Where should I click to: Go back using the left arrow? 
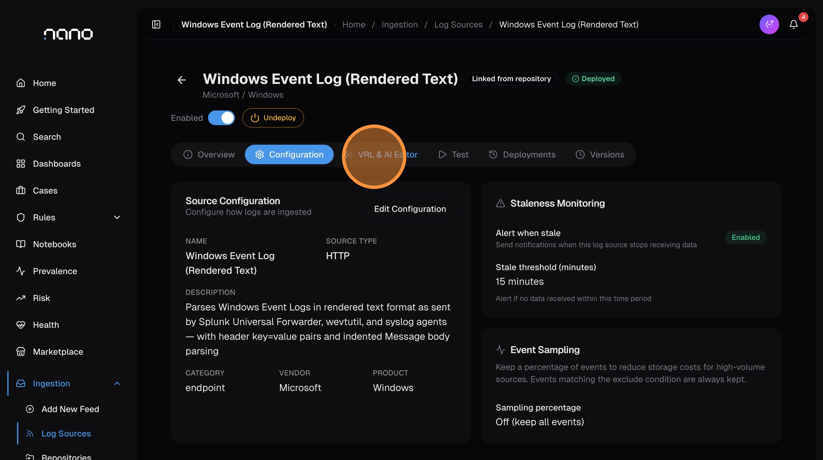coord(181,80)
